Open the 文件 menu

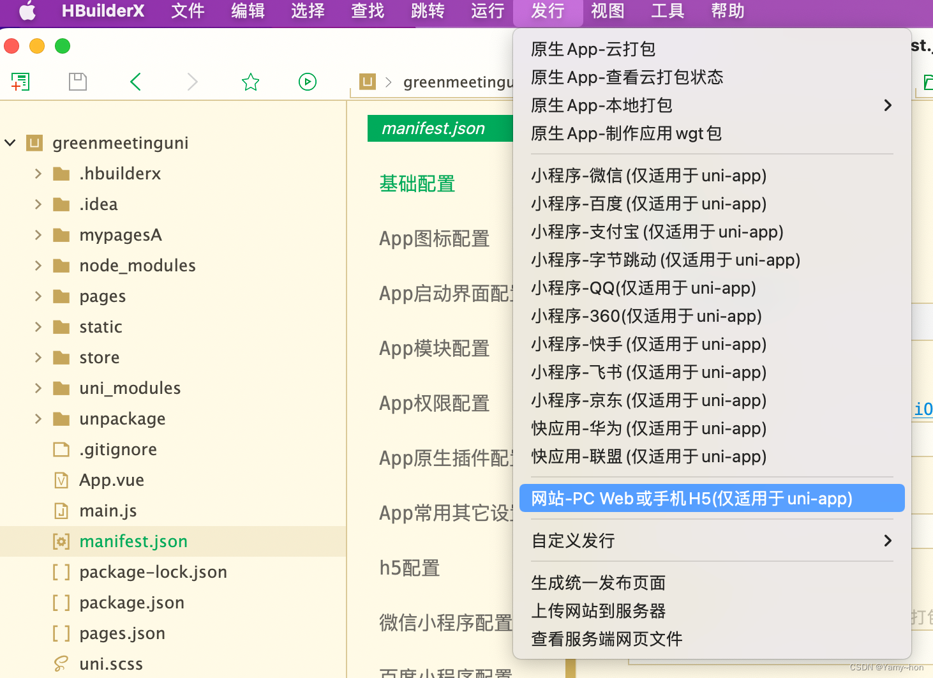point(188,11)
